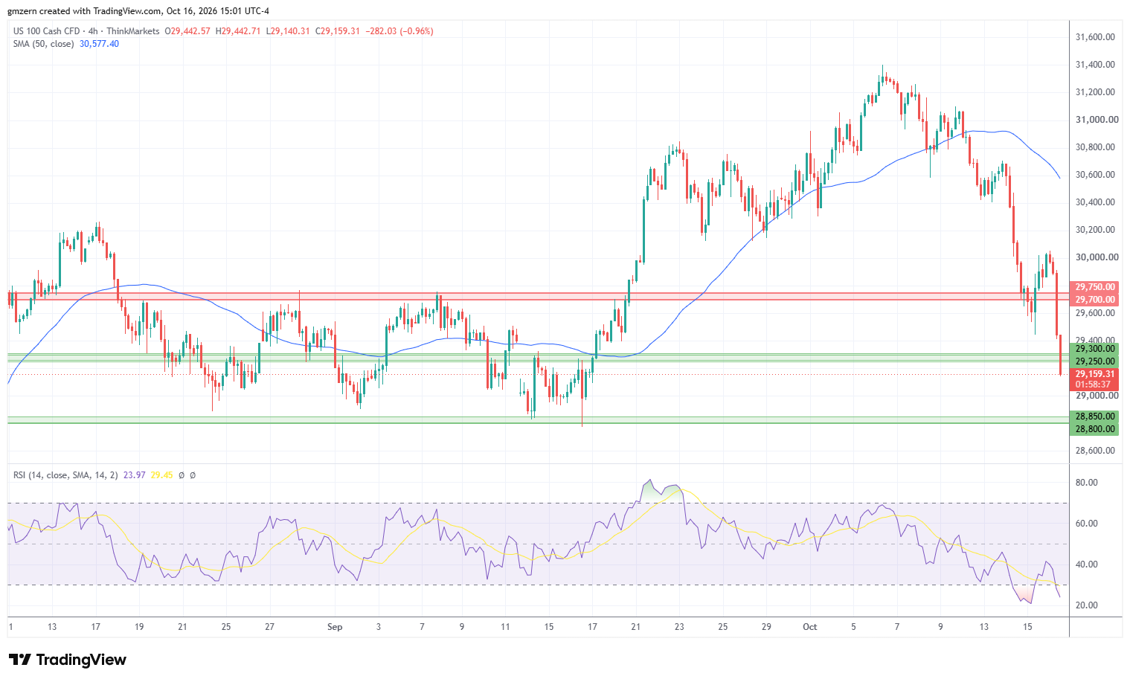1130x682 pixels.
Task: Click the ThinkMarkets broker name in the legend
Action: coord(132,31)
